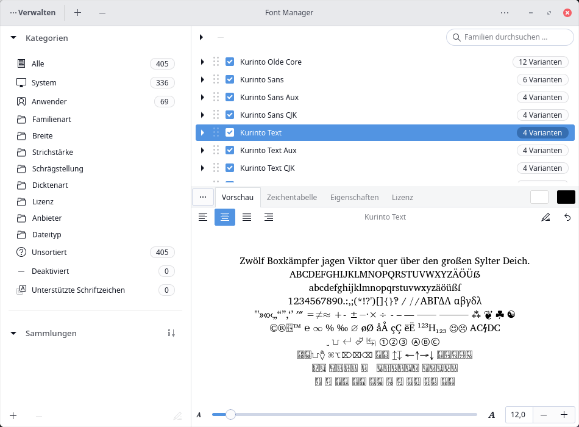Add a new collection with bottom plus
This screenshot has height=427, width=579.
click(13, 415)
